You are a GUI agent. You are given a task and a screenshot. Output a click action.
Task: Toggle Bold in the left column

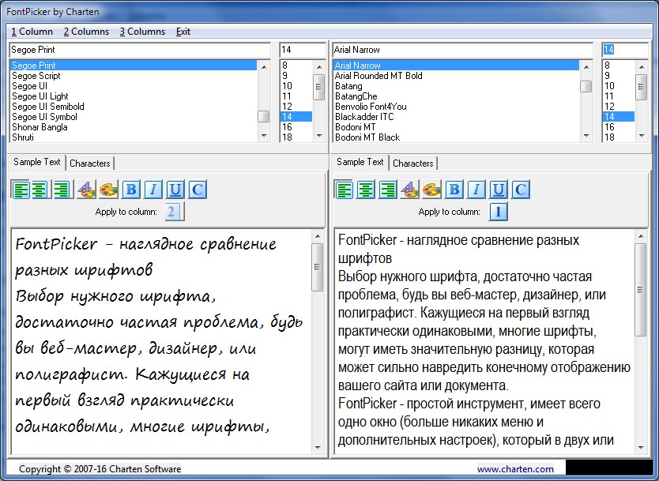[x=131, y=190]
